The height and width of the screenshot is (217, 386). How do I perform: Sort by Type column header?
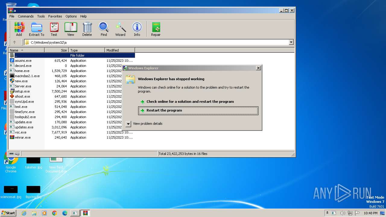coord(87,50)
